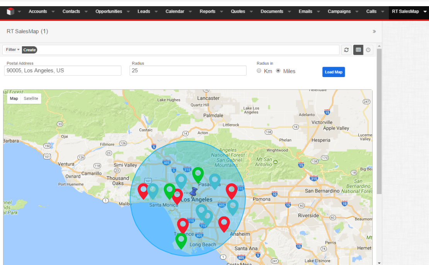
Task: Select teal pin right of Pasadena label
Action: [215, 181]
